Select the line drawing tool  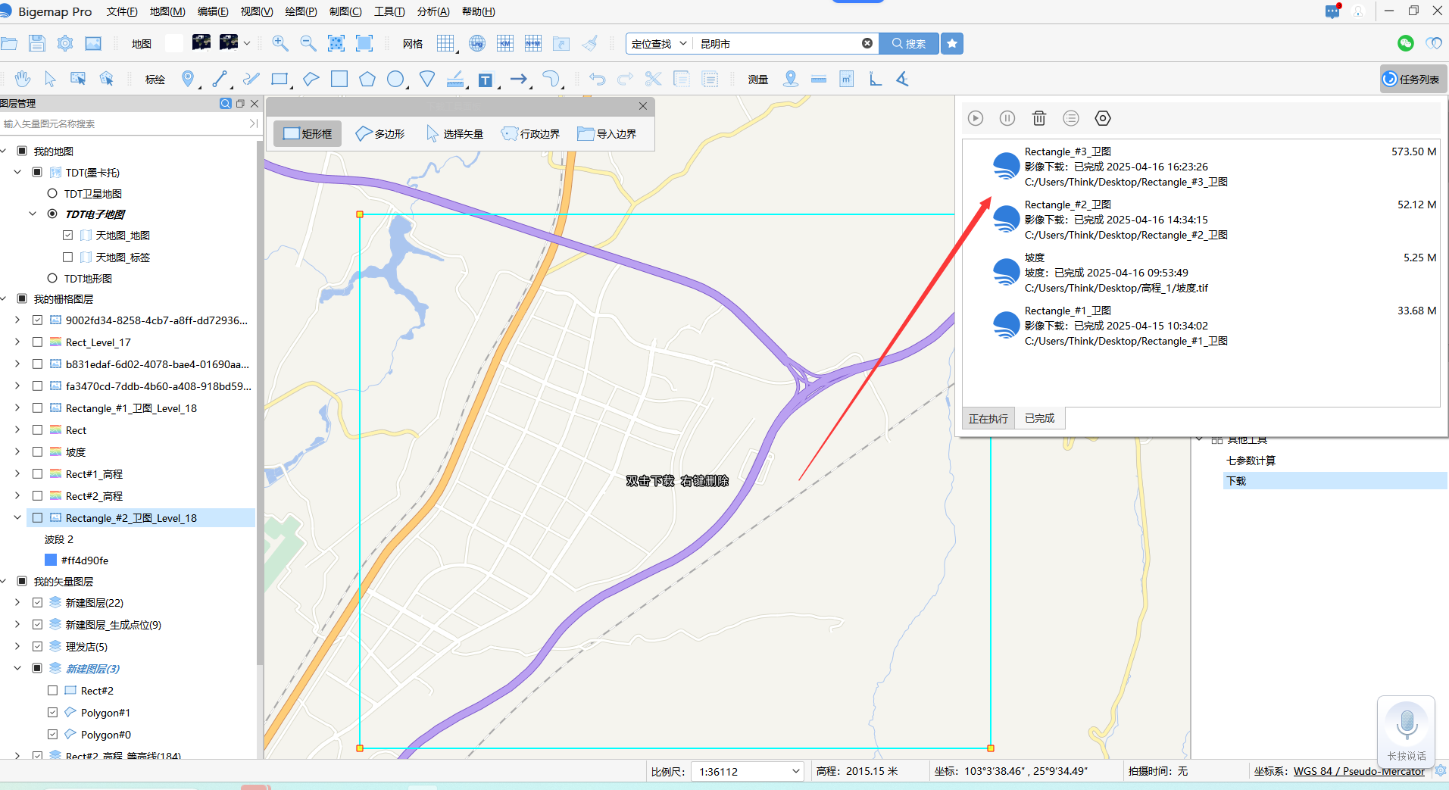220,79
